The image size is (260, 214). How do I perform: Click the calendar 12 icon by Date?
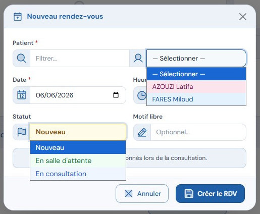pos(22,95)
